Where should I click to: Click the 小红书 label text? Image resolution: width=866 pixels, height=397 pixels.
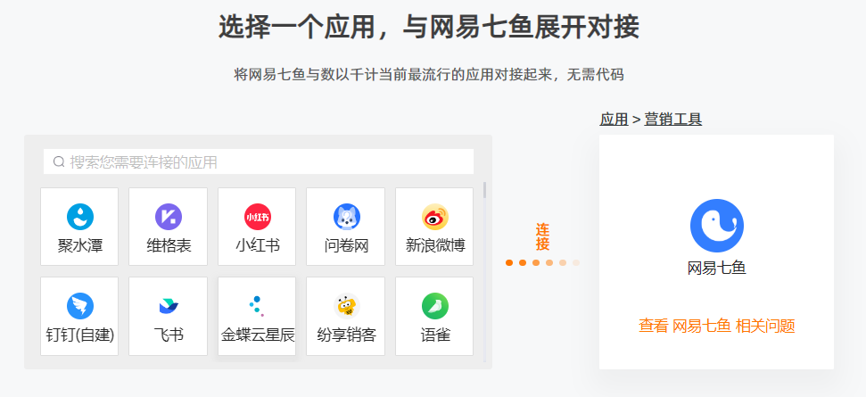[x=258, y=245]
